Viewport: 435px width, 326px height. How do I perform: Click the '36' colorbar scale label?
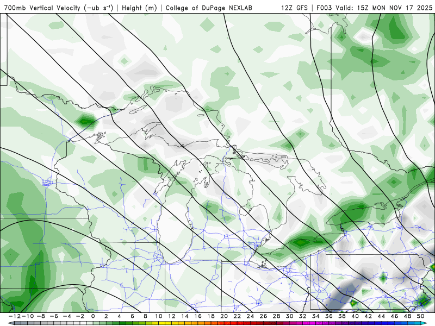point(329,316)
